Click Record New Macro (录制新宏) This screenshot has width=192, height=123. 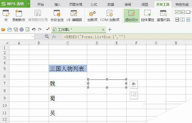click(19, 16)
